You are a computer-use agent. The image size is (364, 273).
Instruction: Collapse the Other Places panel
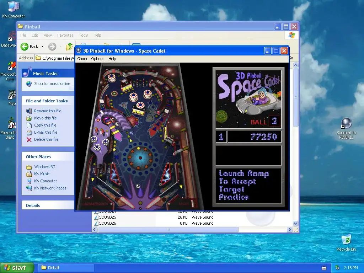(48, 157)
